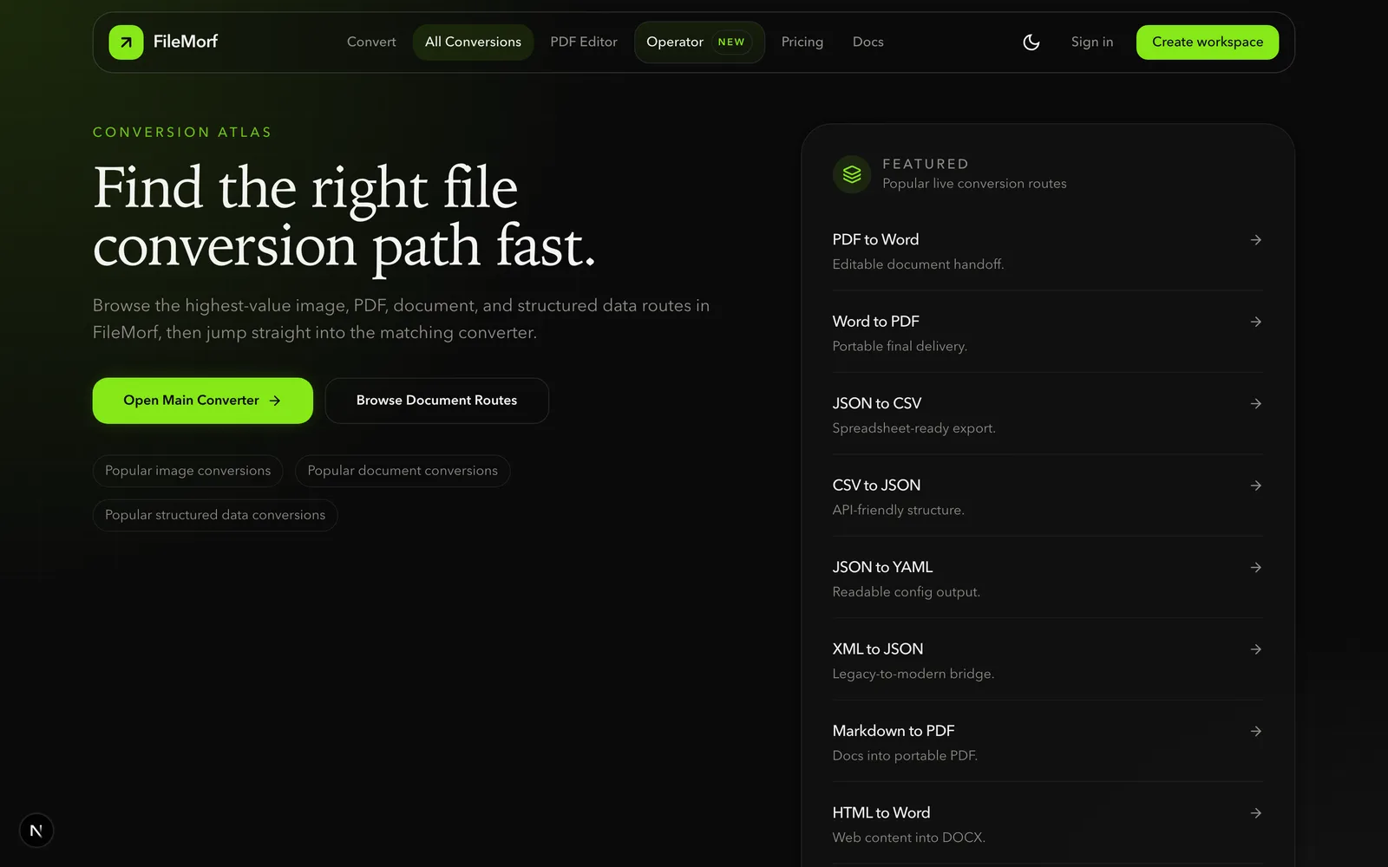Select the All Conversions nav tab
This screenshot has width=1388, height=867.
(x=473, y=42)
